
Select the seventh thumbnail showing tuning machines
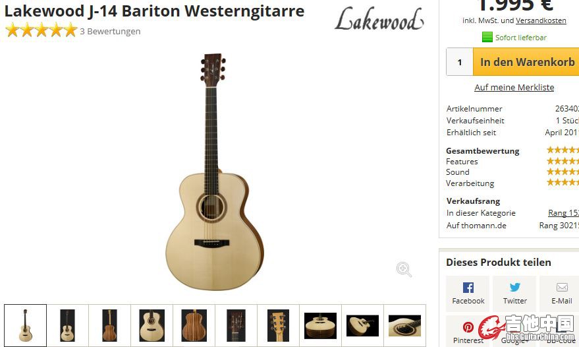pos(278,325)
